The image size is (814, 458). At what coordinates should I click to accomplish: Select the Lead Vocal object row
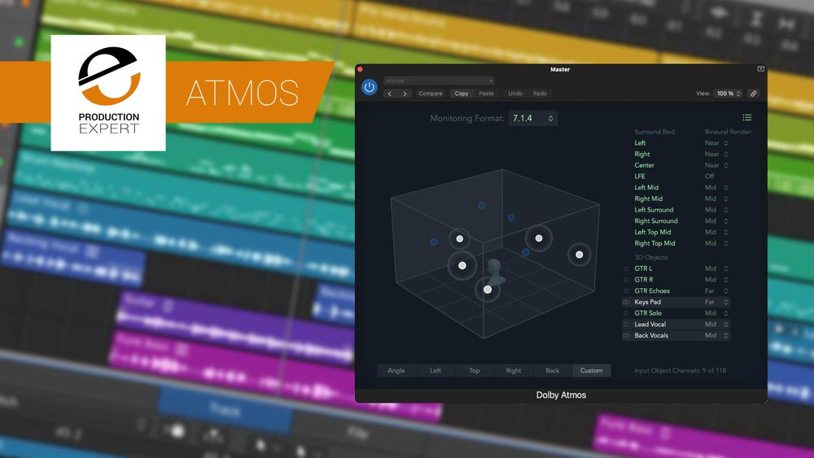[676, 324]
